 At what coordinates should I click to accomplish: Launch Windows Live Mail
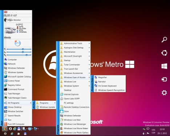click(x=75, y=120)
